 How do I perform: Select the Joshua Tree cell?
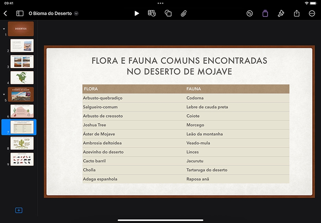pyautogui.click(x=134, y=125)
